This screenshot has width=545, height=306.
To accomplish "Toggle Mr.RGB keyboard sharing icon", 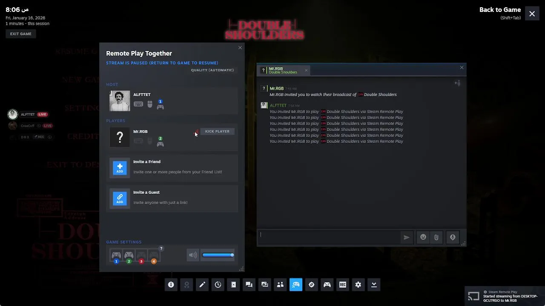I will [138, 141].
